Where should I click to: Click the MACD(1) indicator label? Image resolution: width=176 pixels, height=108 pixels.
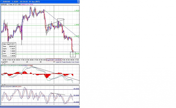(x=17, y=65)
